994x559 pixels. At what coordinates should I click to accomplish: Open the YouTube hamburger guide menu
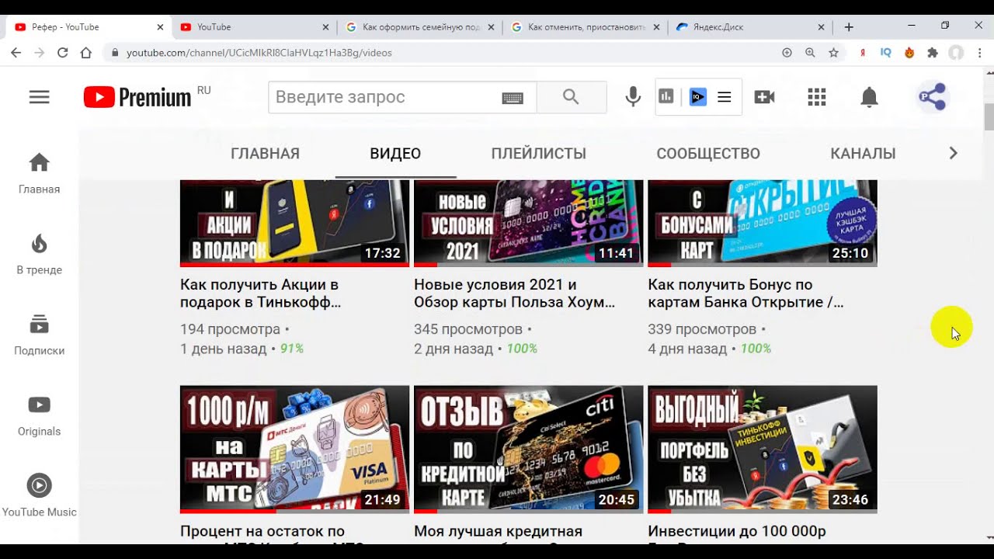pos(40,97)
